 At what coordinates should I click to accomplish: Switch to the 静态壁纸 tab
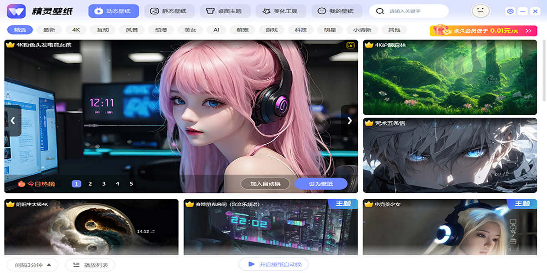click(x=170, y=11)
